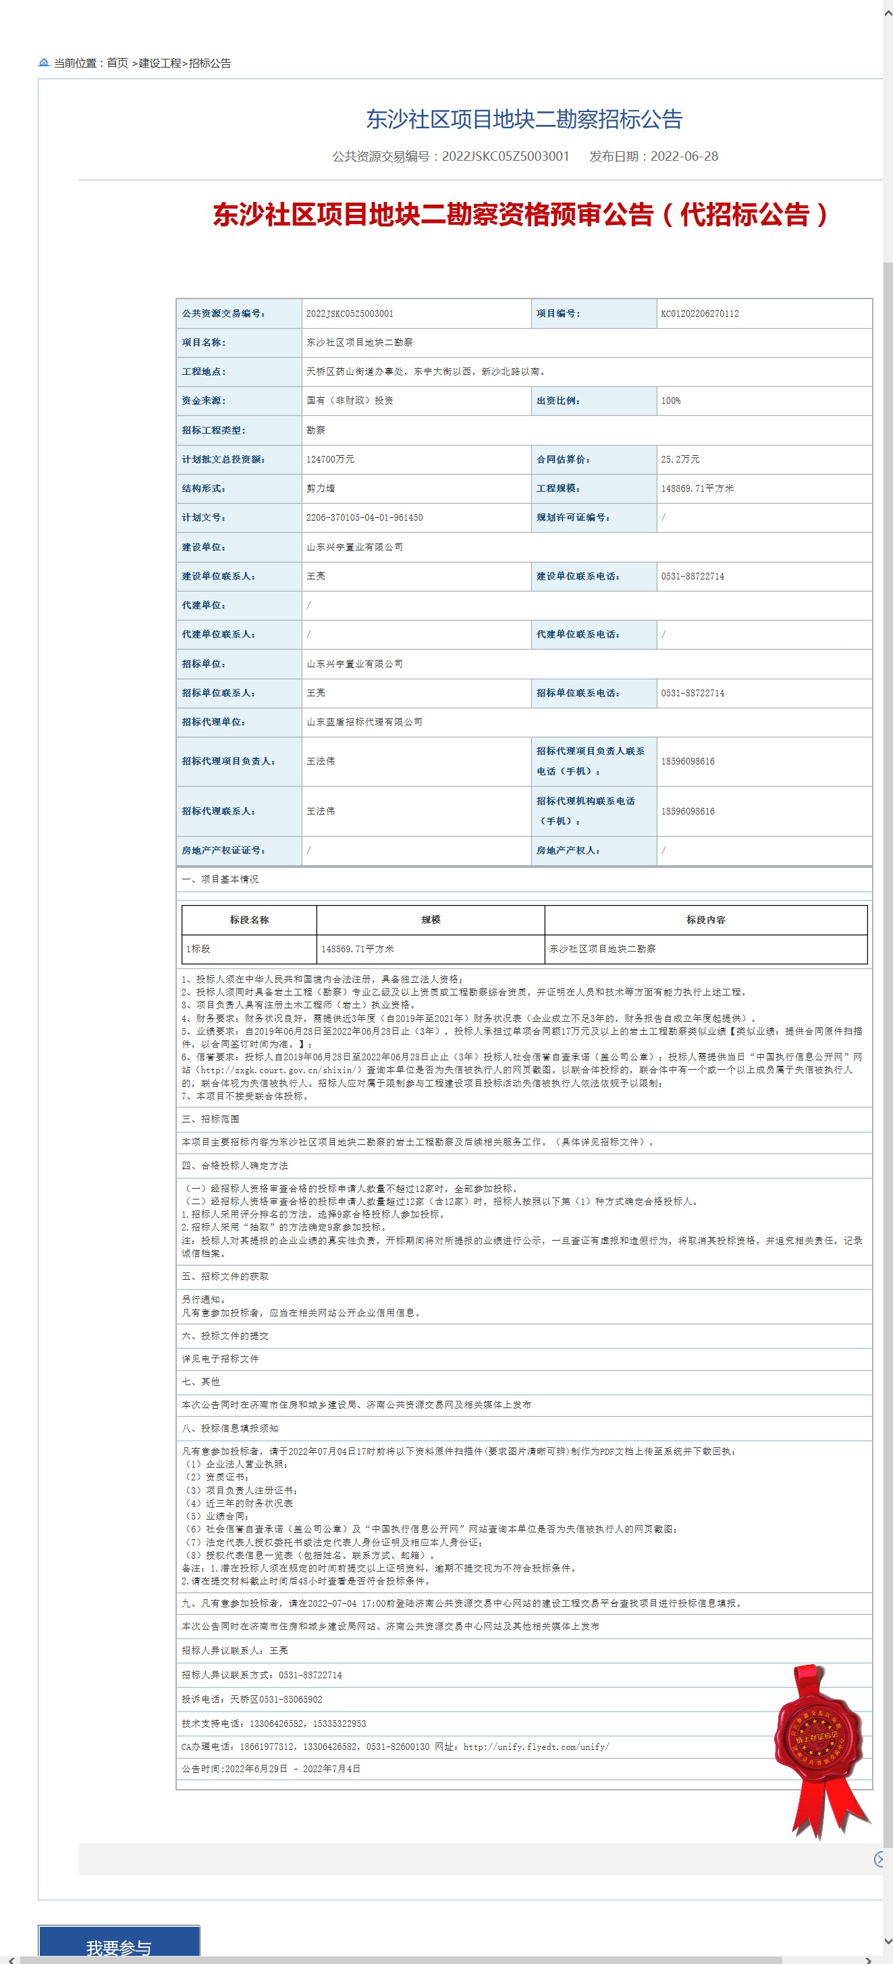Open the 招标公告 breadcrumb link
Screen dimensions: 893x1964
coord(209,63)
